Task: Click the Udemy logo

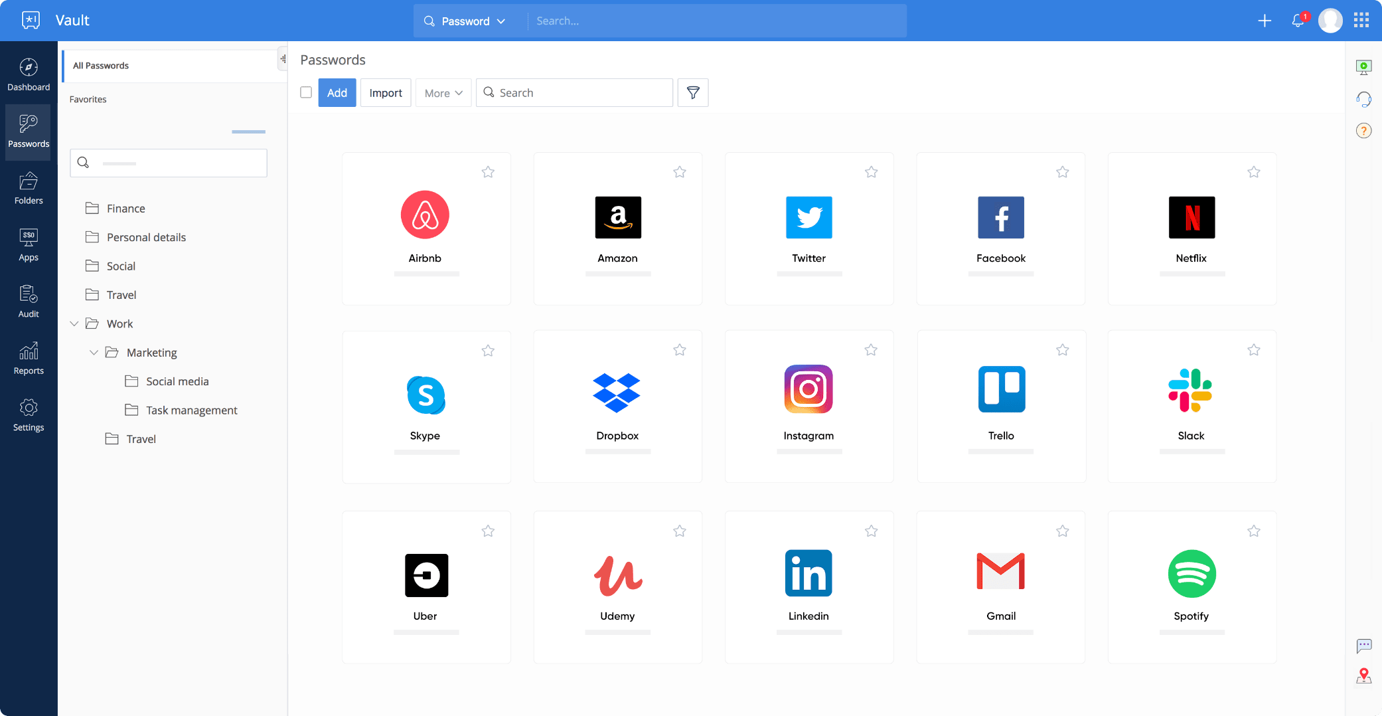Action: pyautogui.click(x=618, y=575)
